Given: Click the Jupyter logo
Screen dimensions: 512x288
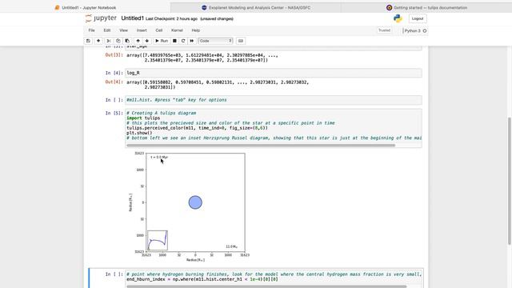Looking at the screenshot, I should tap(101, 18).
